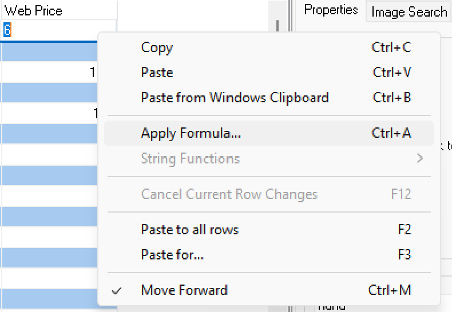Edit the Web Price cell containing 6
This screenshot has height=312, width=452.
pos(57,30)
